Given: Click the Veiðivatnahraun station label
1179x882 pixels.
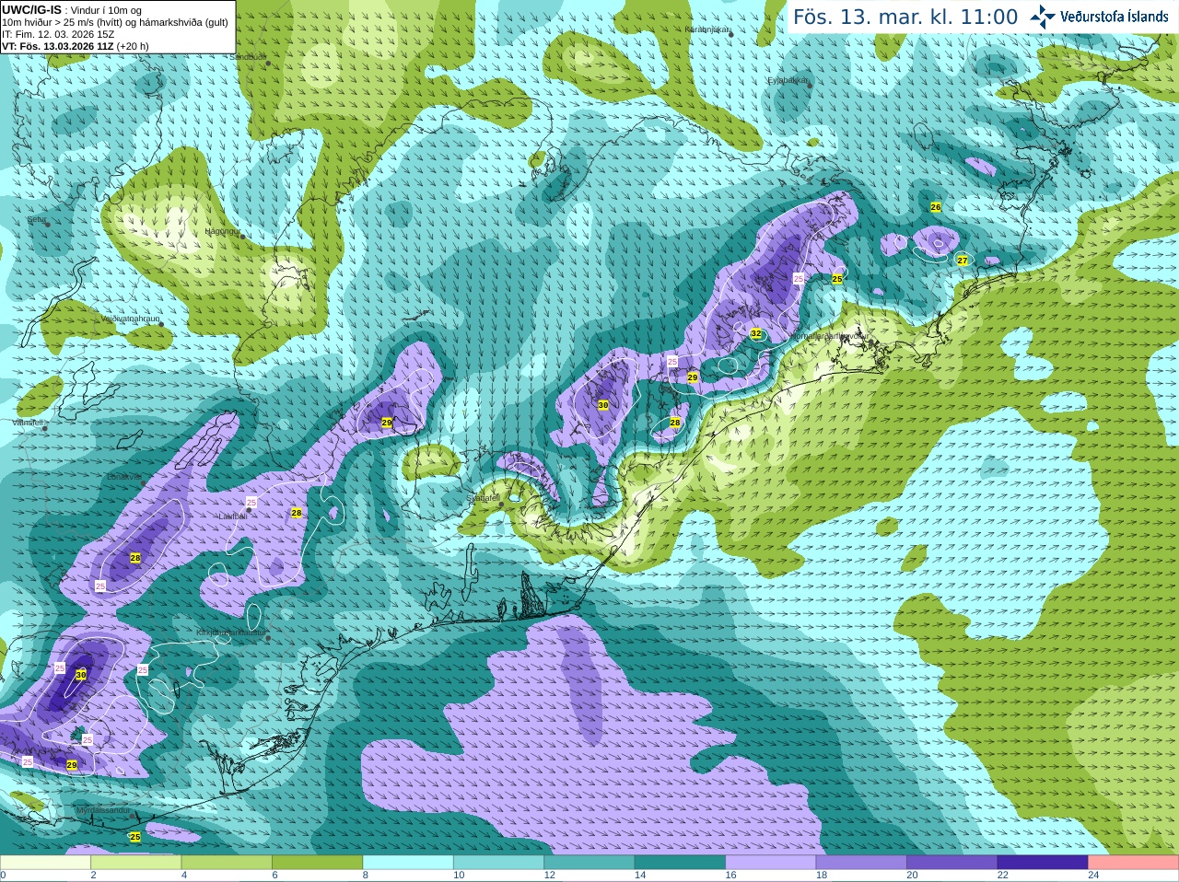Looking at the screenshot, I should (x=130, y=319).
